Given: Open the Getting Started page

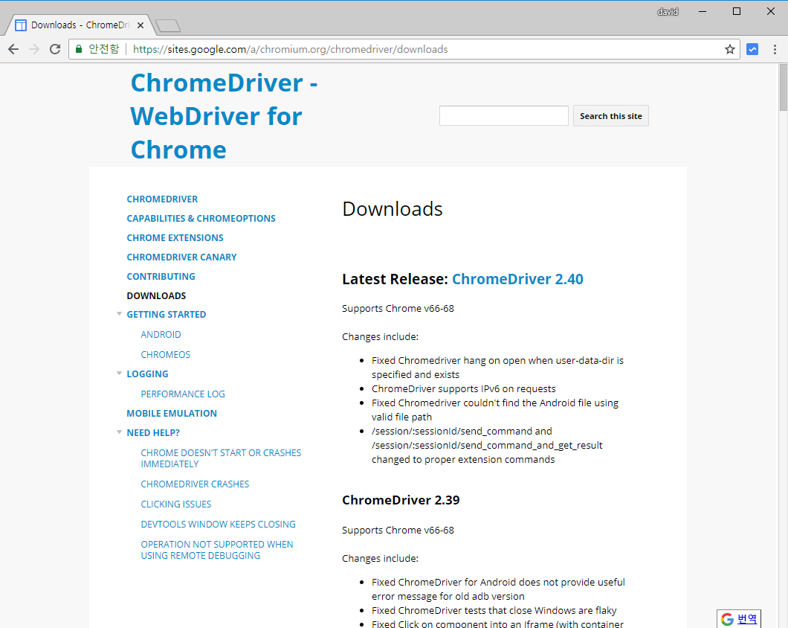Looking at the screenshot, I should pyautogui.click(x=167, y=315).
